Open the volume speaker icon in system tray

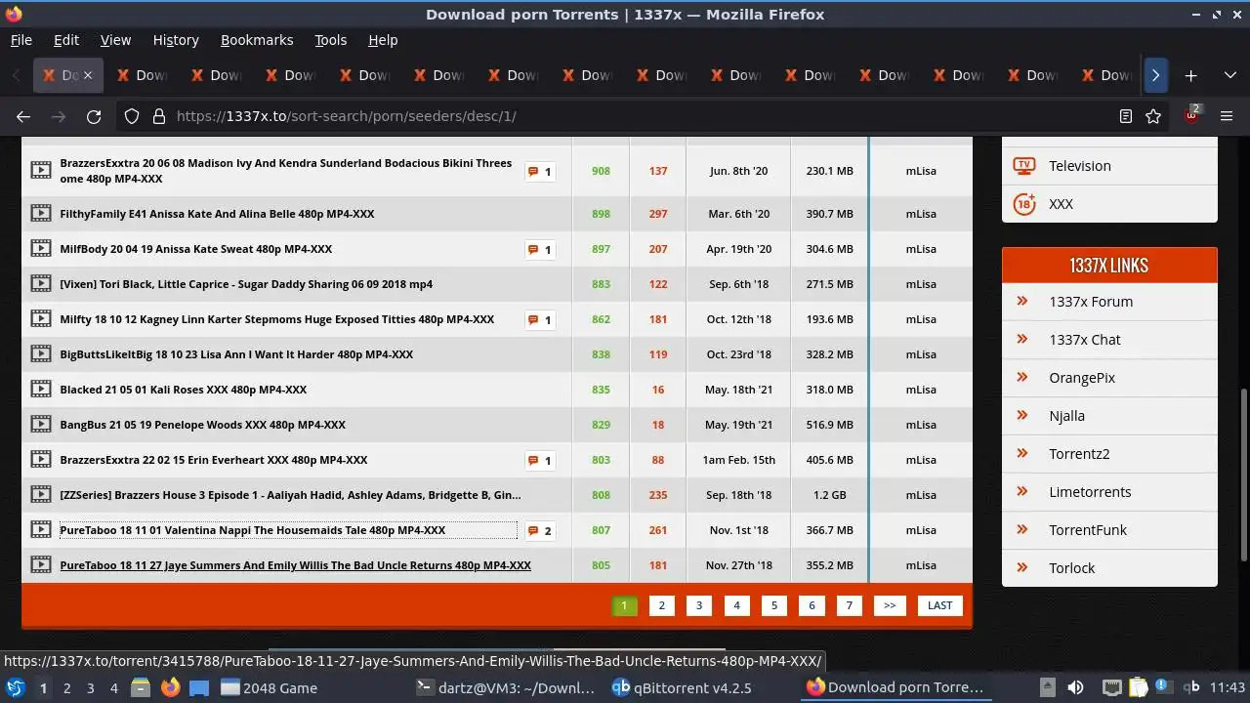click(x=1075, y=687)
